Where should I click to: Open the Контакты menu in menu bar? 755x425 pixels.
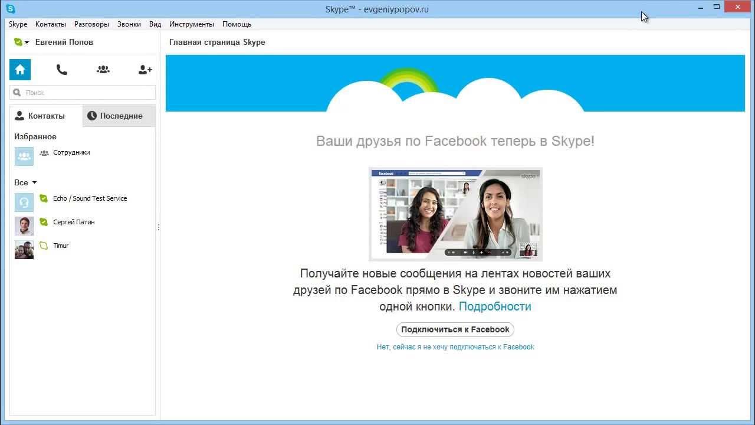(51, 24)
